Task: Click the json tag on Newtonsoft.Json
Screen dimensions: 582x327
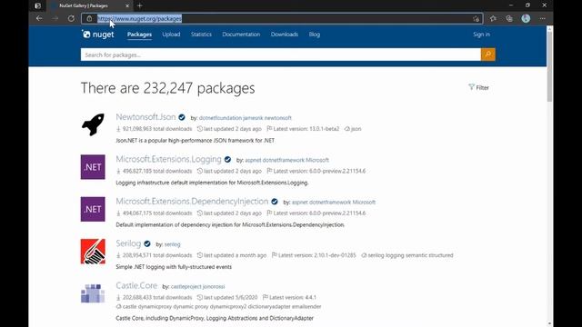Action: 356,129
